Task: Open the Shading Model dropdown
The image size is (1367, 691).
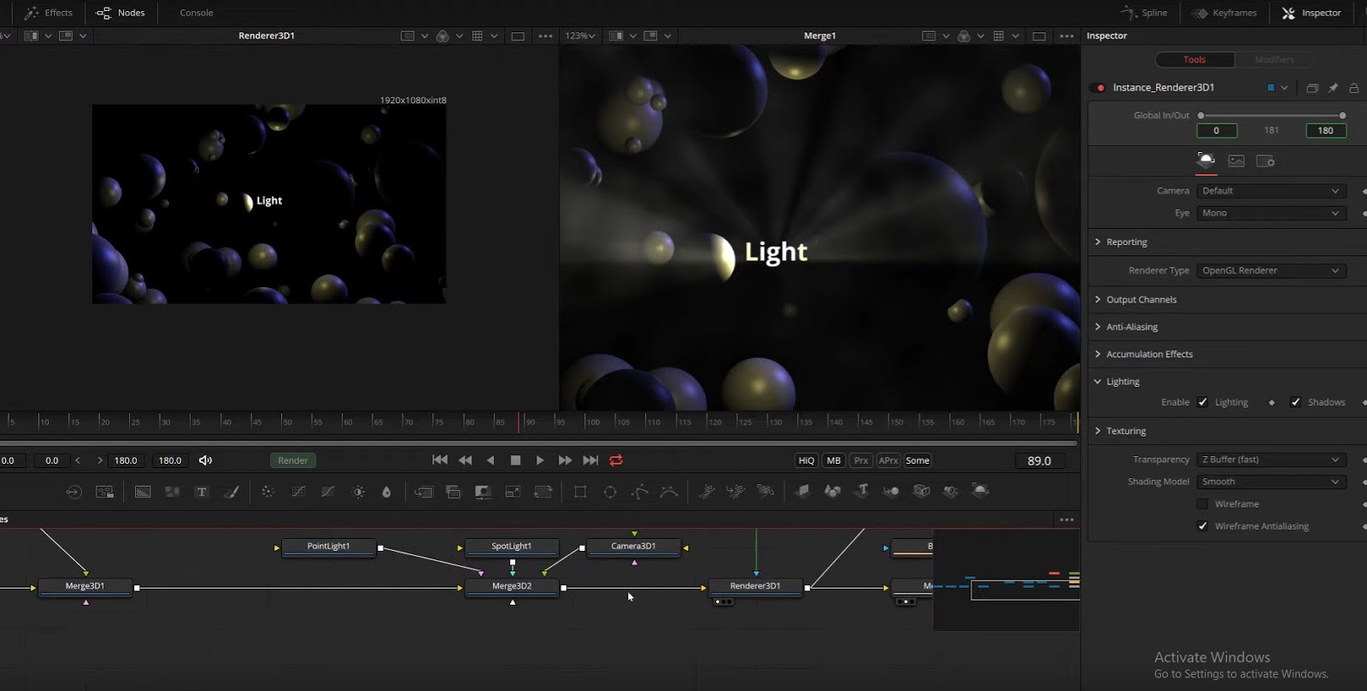Action: pos(1270,482)
